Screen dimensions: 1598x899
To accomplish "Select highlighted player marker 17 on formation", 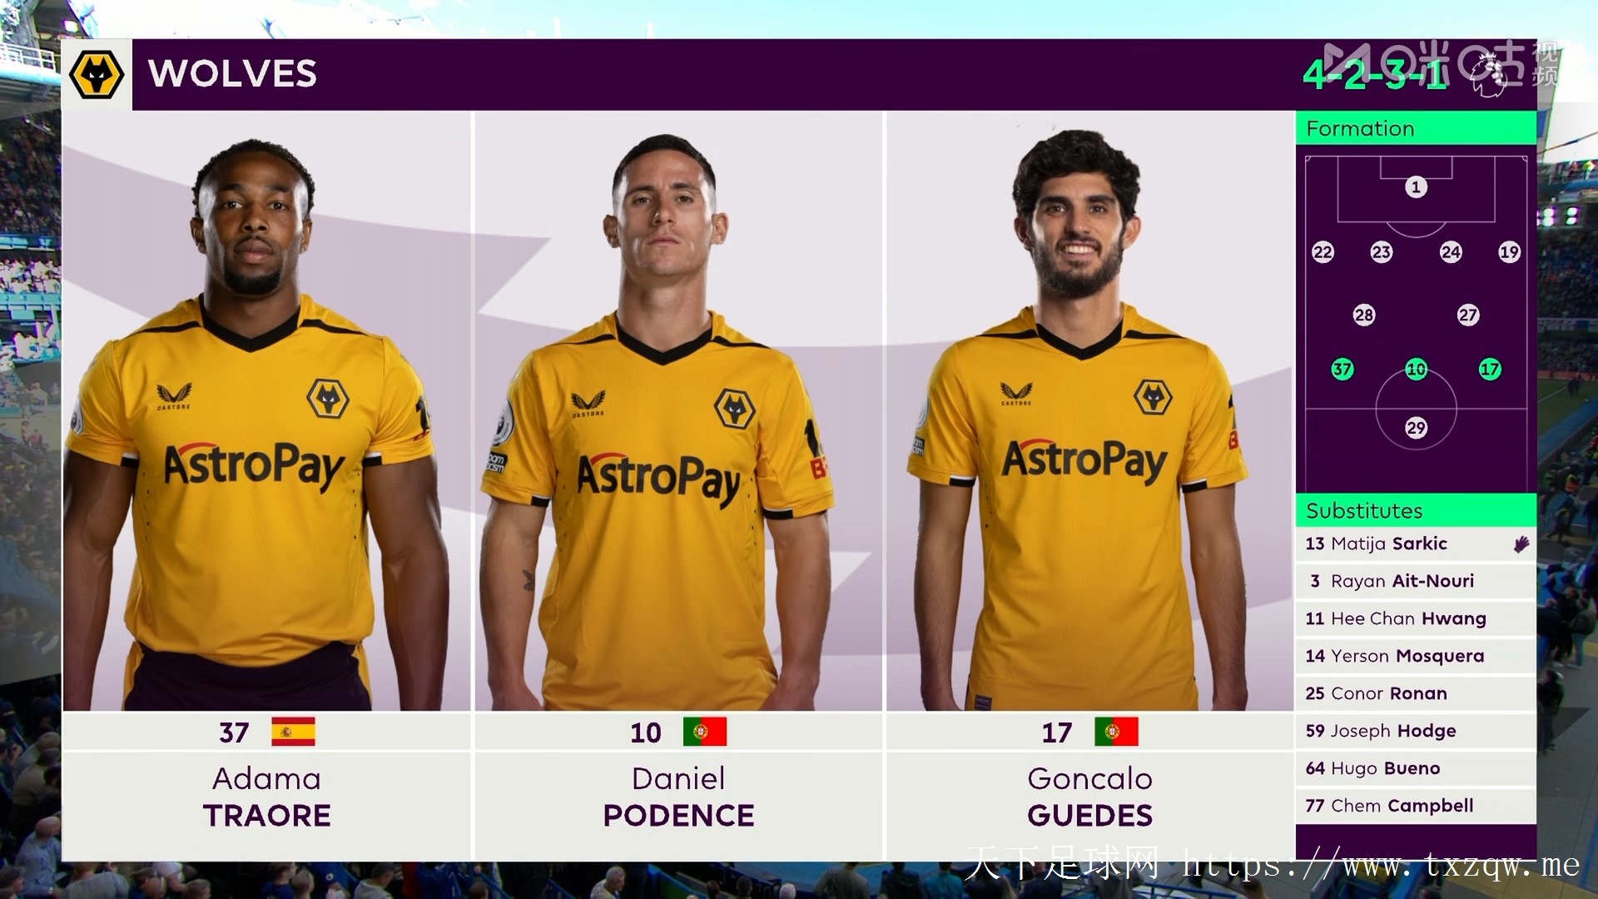I will pyautogui.click(x=1490, y=369).
